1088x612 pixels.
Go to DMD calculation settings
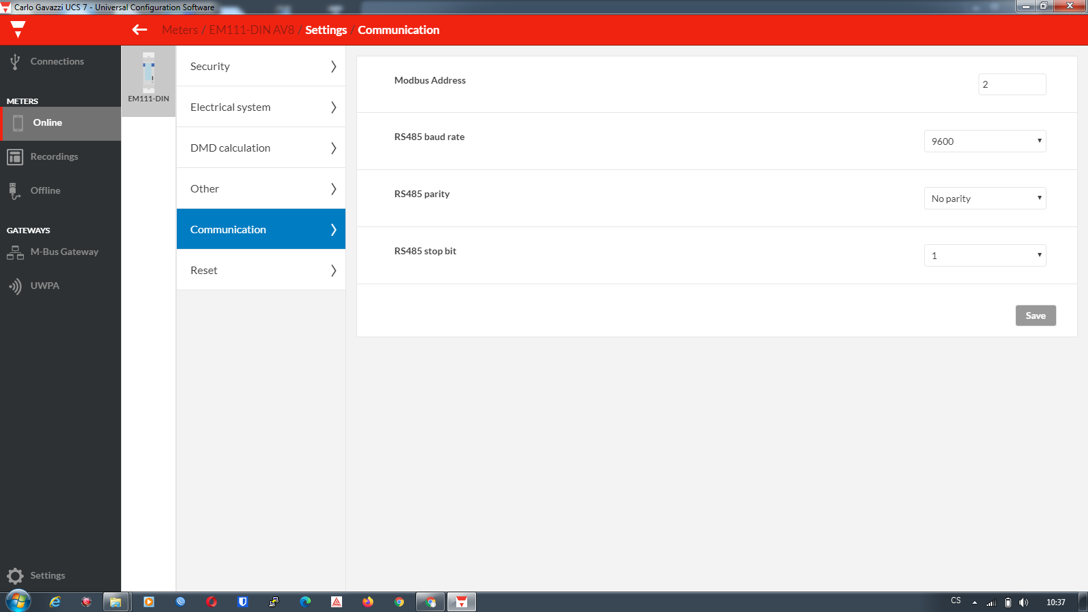pyautogui.click(x=261, y=148)
